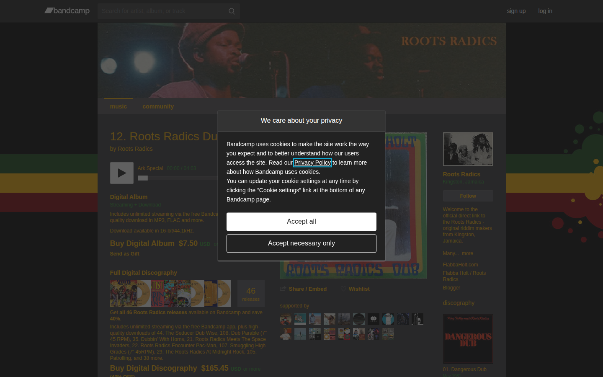Choose Accept necessary only

[301, 243]
